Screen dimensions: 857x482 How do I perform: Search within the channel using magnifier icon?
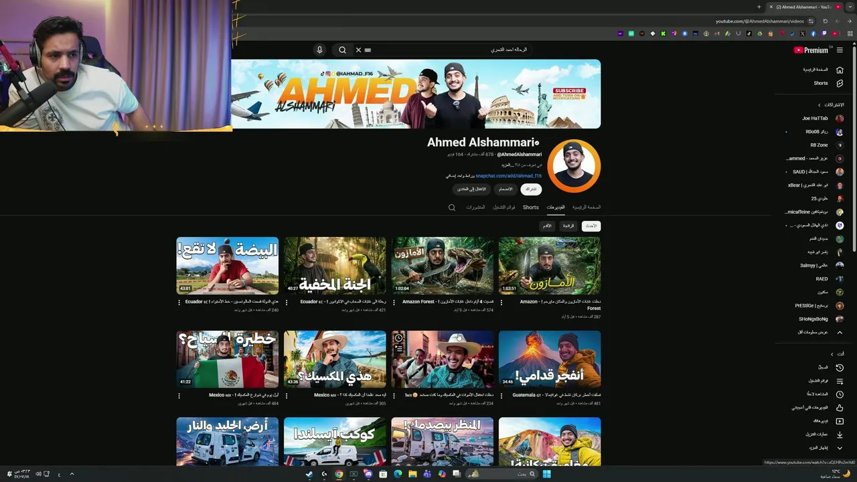[x=452, y=208]
